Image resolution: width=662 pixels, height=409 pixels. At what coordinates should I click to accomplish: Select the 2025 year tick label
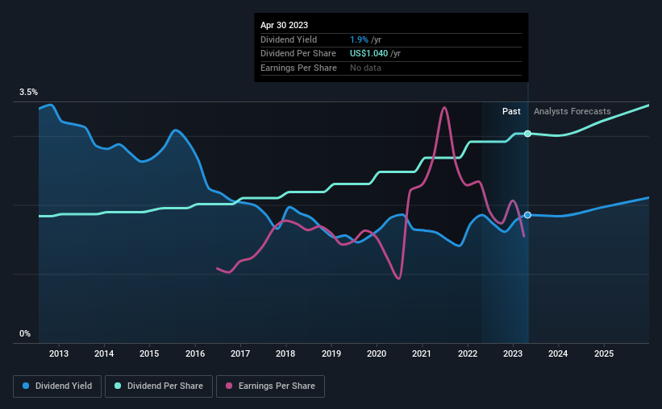pos(604,353)
